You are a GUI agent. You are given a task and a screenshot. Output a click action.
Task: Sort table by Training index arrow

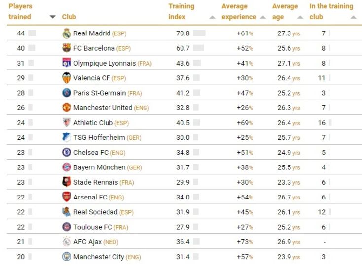(212, 17)
